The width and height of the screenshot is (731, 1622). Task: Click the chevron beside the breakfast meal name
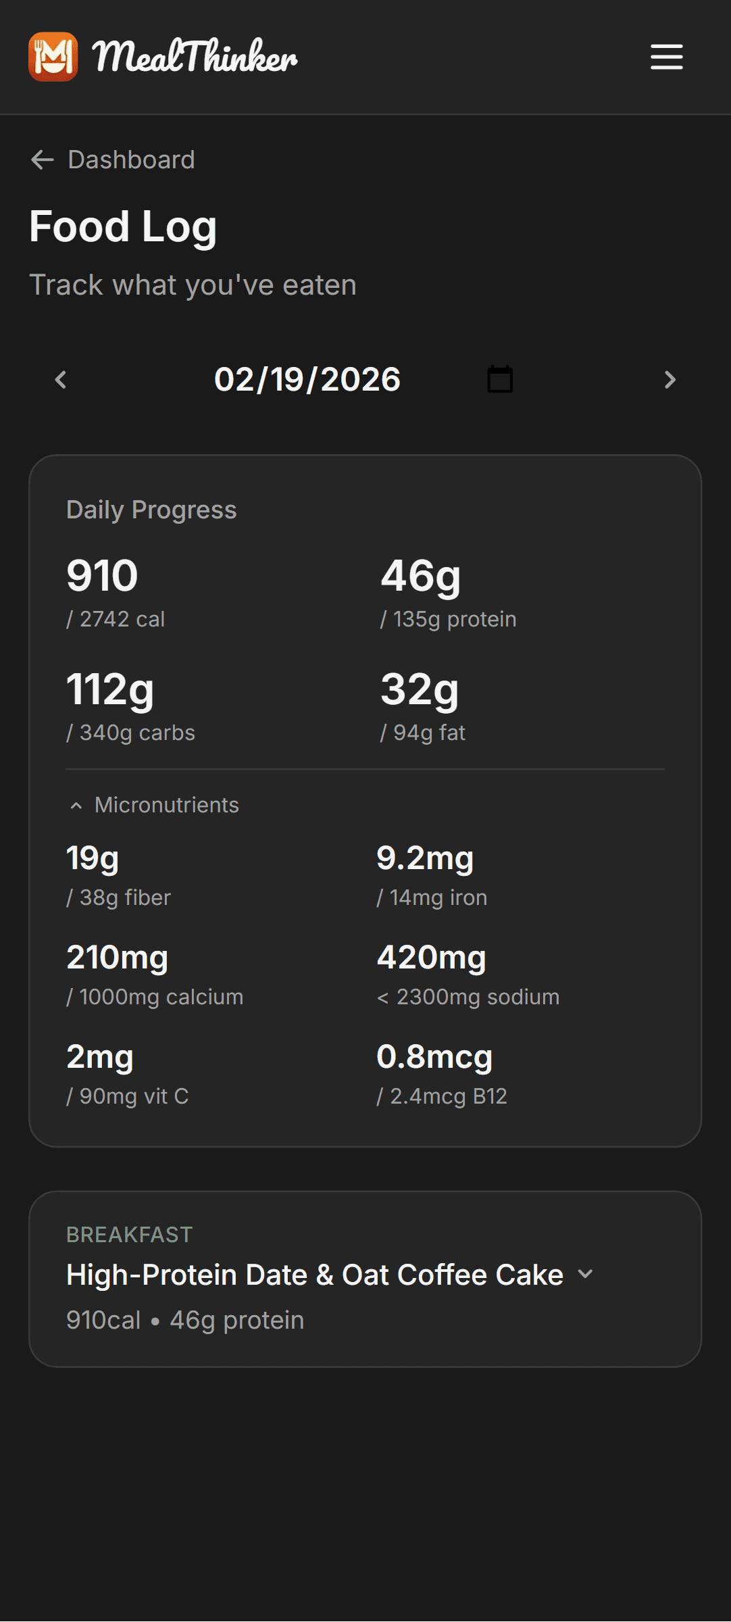pyautogui.click(x=585, y=1273)
